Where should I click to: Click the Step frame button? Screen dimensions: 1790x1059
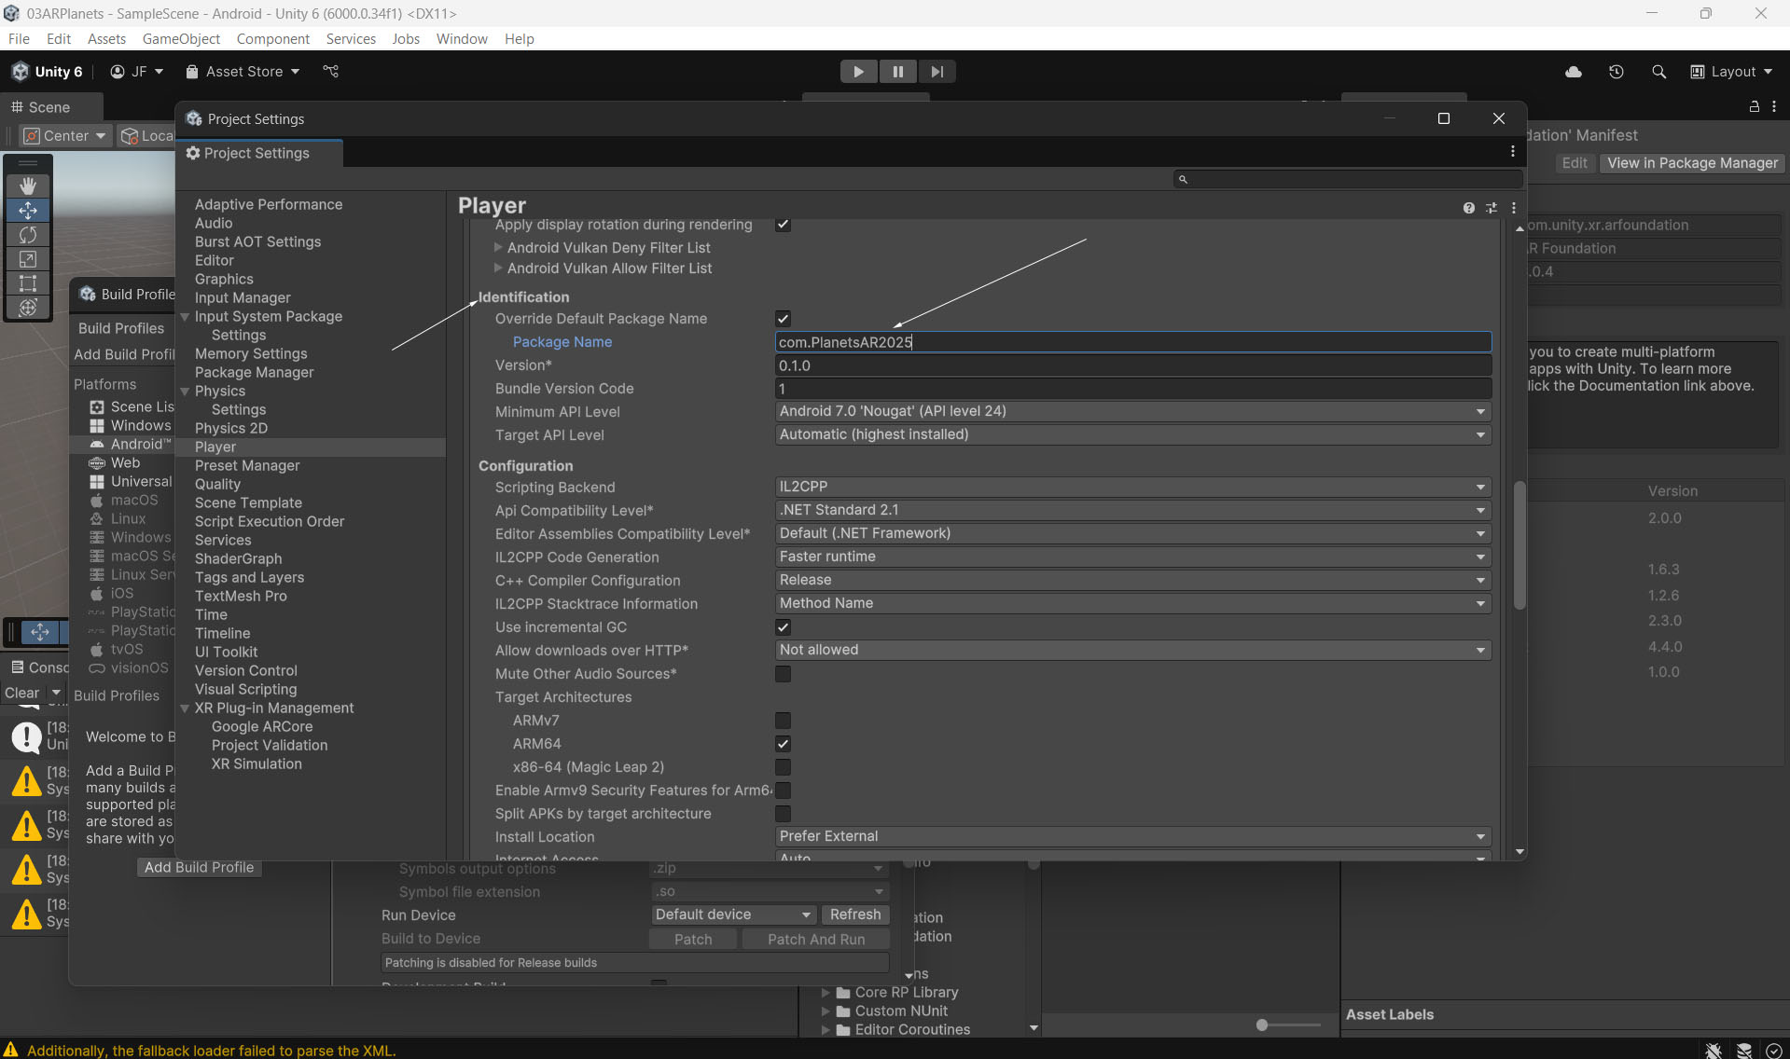(937, 72)
